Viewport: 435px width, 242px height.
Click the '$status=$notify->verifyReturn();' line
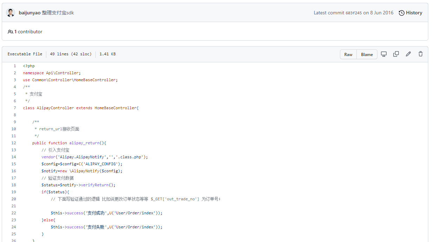(x=79, y=185)
